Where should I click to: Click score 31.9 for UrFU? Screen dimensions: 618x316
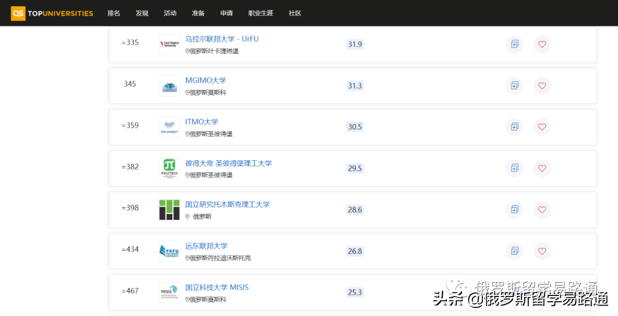355,44
